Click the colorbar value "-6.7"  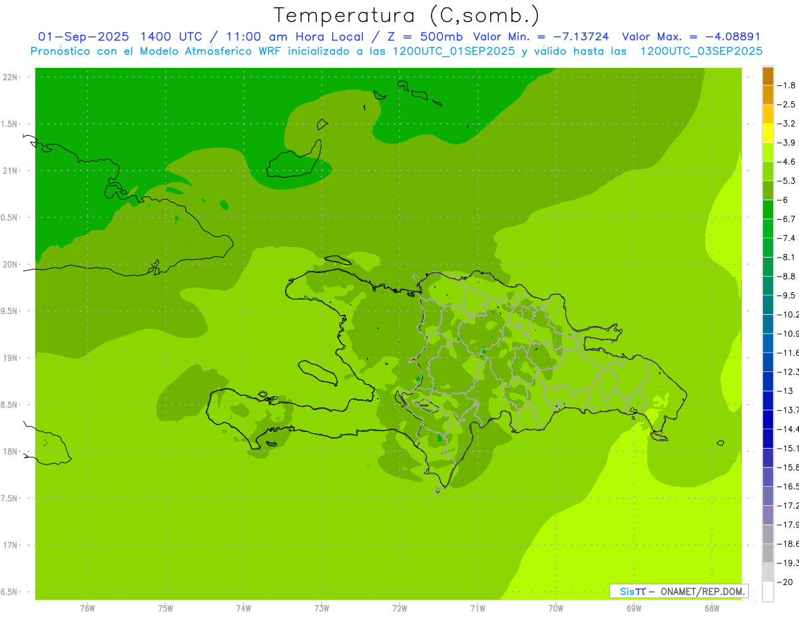click(786, 219)
